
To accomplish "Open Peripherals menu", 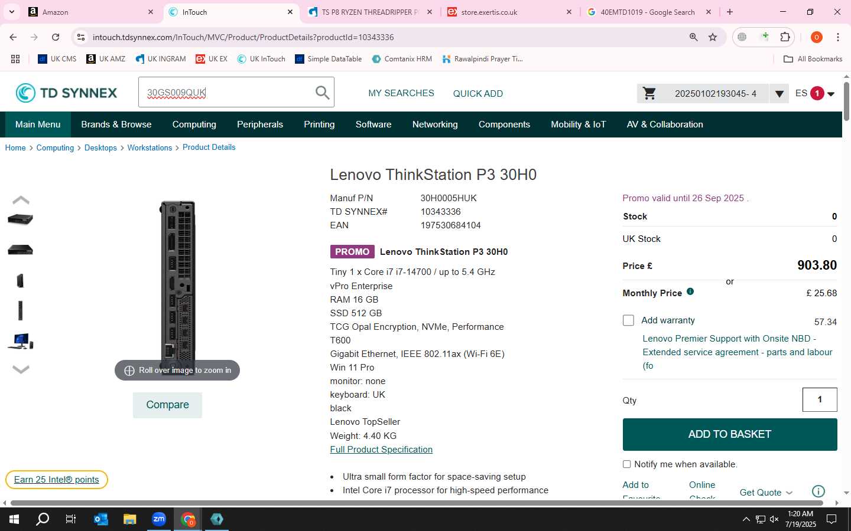I will (x=260, y=124).
